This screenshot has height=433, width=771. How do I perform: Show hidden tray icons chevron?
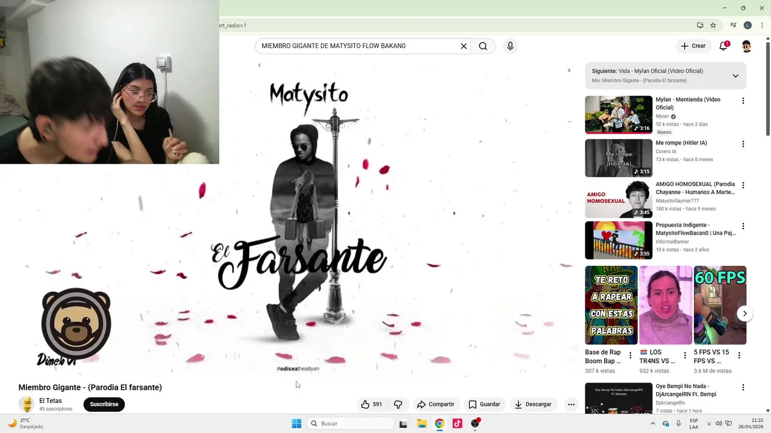click(653, 423)
